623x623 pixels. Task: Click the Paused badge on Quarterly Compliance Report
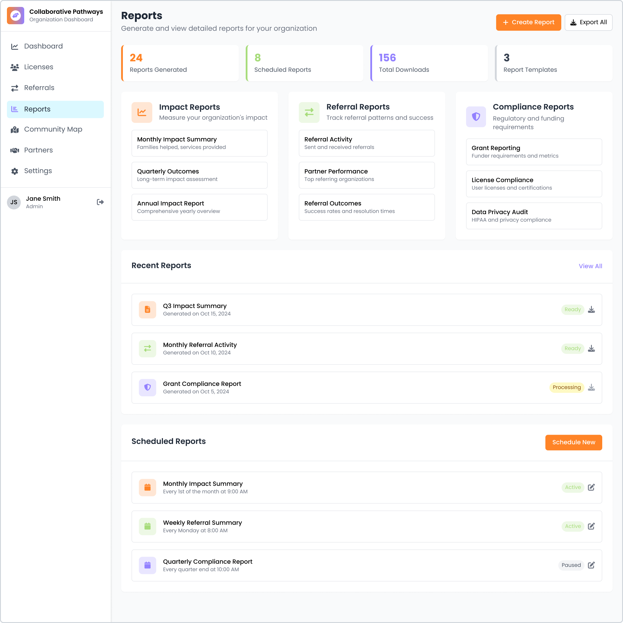[571, 565]
